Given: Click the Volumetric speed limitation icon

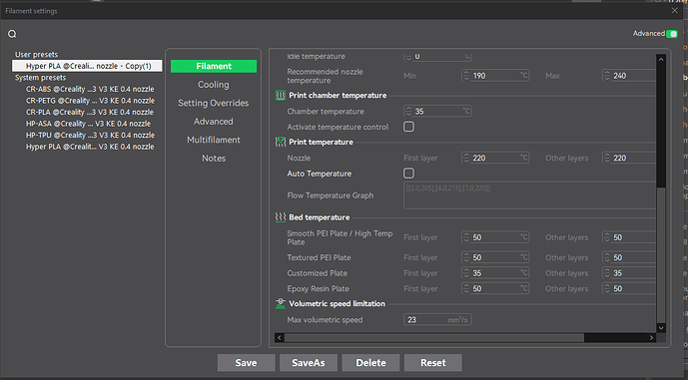Looking at the screenshot, I should (281, 304).
